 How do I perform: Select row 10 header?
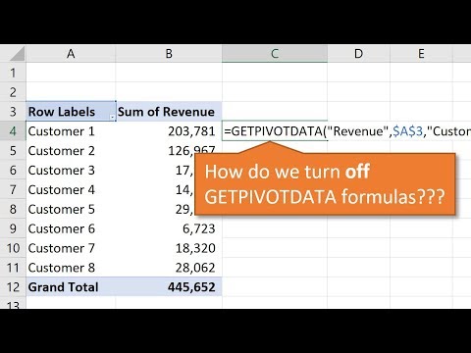(x=13, y=248)
